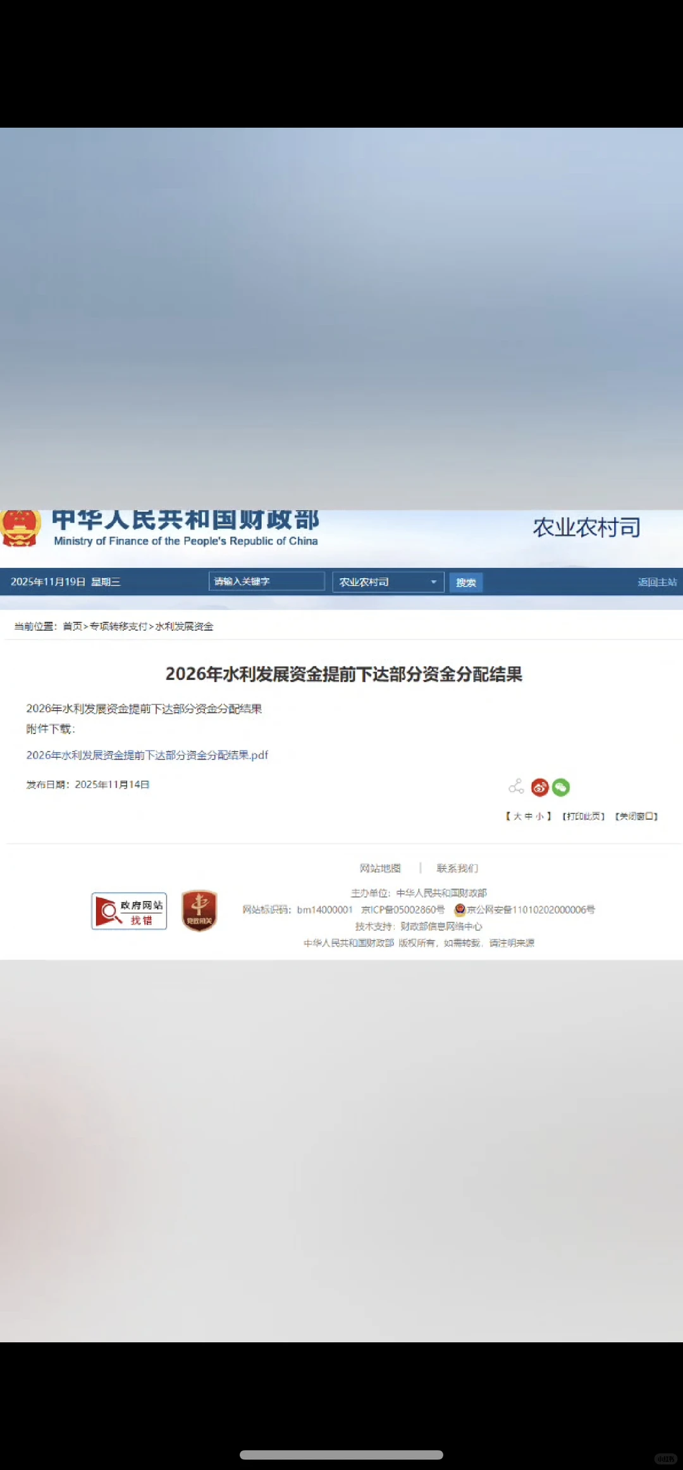This screenshot has width=683, height=1470.
Task: Click 网站标识码 bm14000001 text
Action: 297,910
